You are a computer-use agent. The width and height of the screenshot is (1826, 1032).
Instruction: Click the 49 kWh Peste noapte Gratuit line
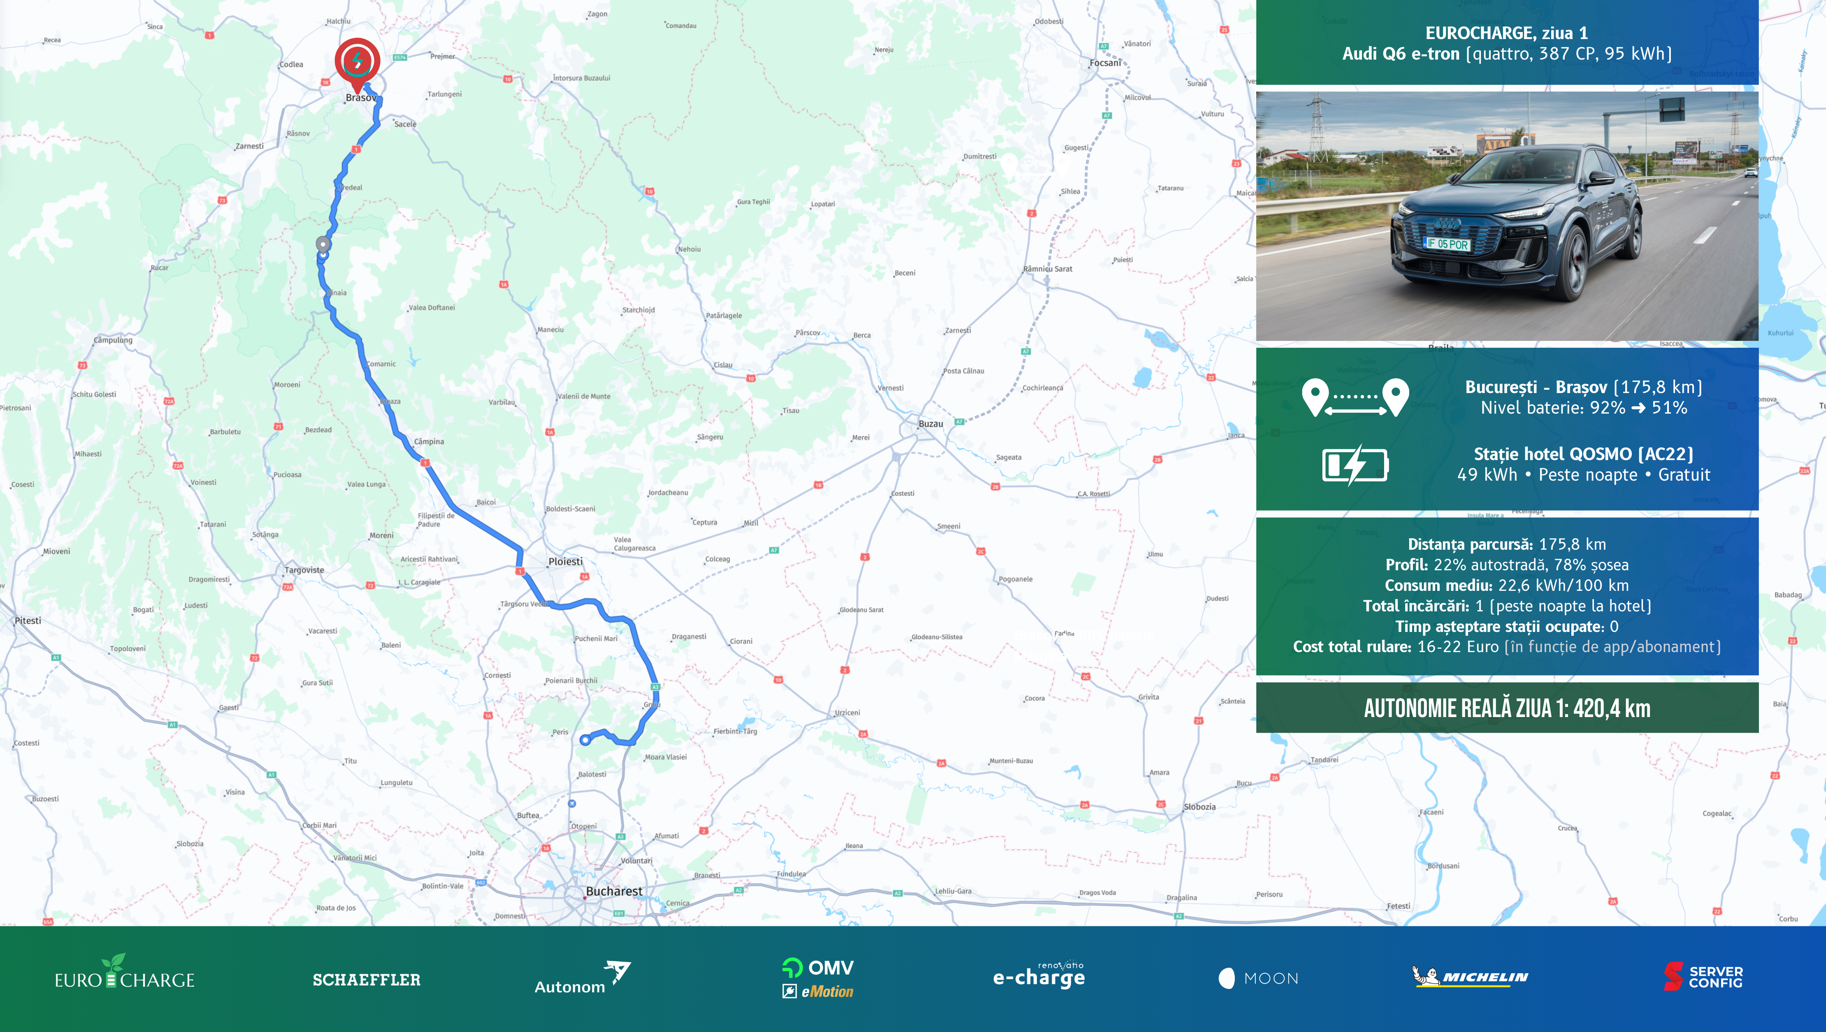[x=1584, y=475]
